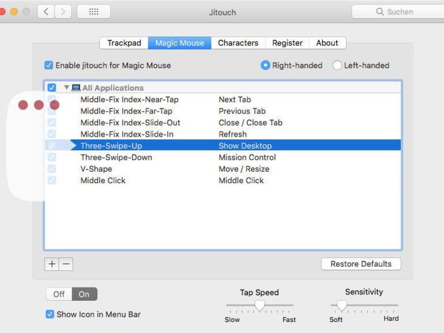Screen dimensions: 444x333
Task: Toggle checkbox for Three-Swipe-Down gesture
Action: pos(52,157)
